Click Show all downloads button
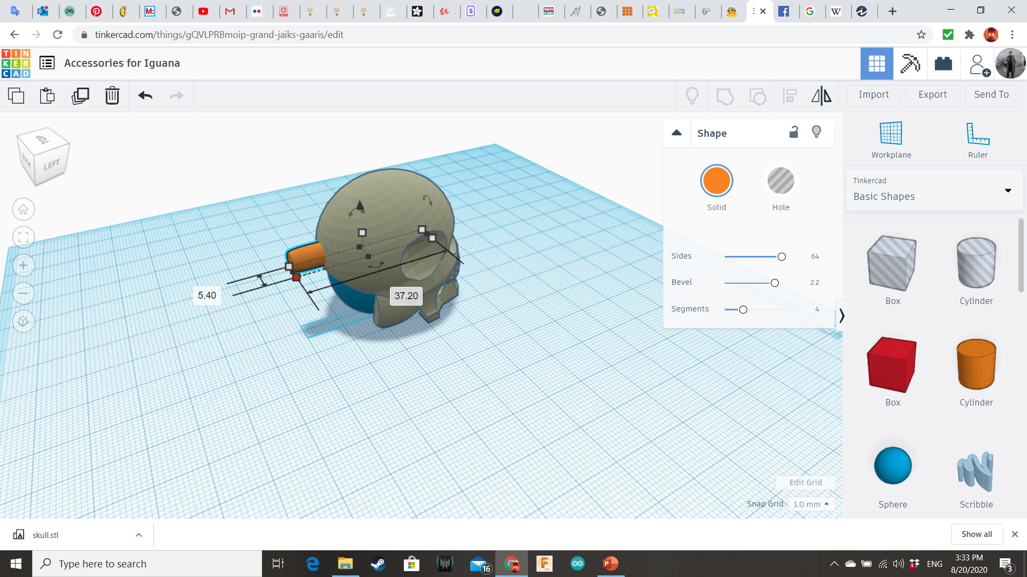The image size is (1027, 577). click(977, 534)
